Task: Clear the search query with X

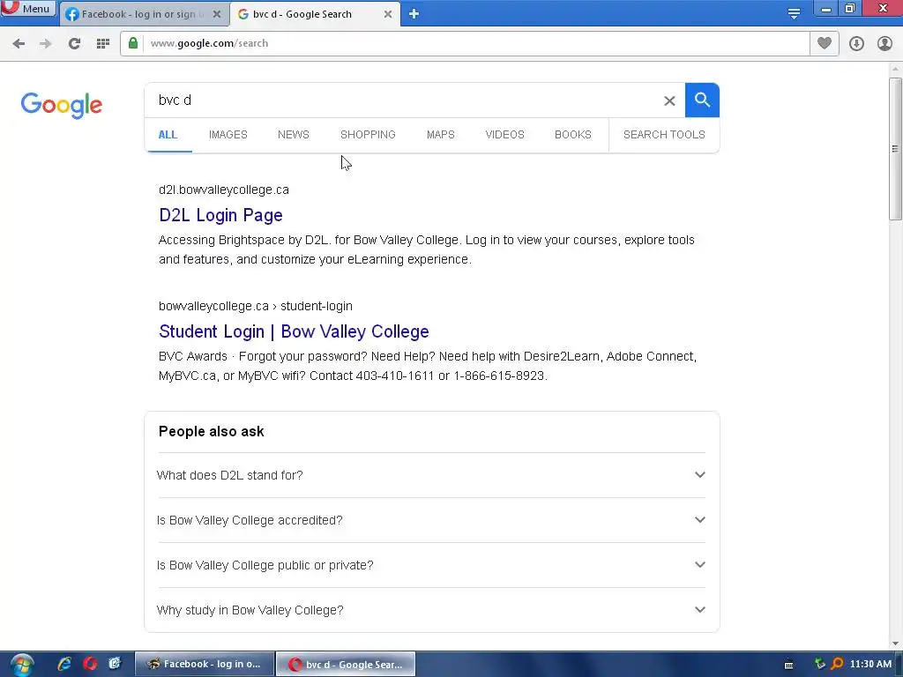Action: click(669, 100)
